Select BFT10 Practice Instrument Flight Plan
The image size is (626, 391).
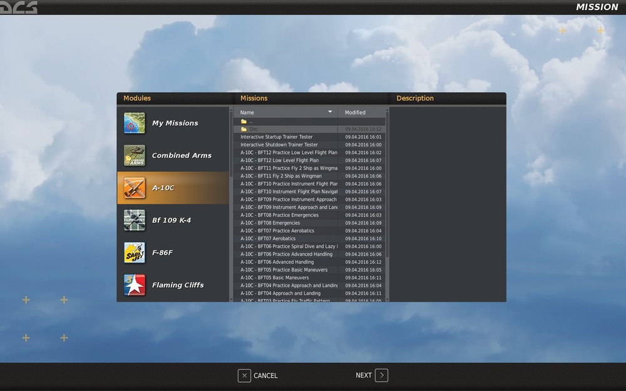point(310,184)
